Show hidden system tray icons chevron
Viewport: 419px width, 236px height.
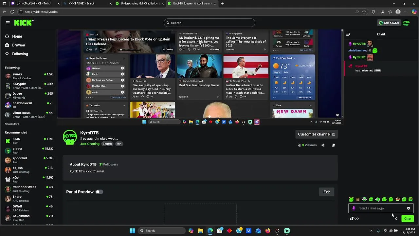pyautogui.click(x=371, y=231)
